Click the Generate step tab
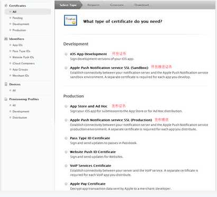Screen dimensions: 217x197 point(117,5)
